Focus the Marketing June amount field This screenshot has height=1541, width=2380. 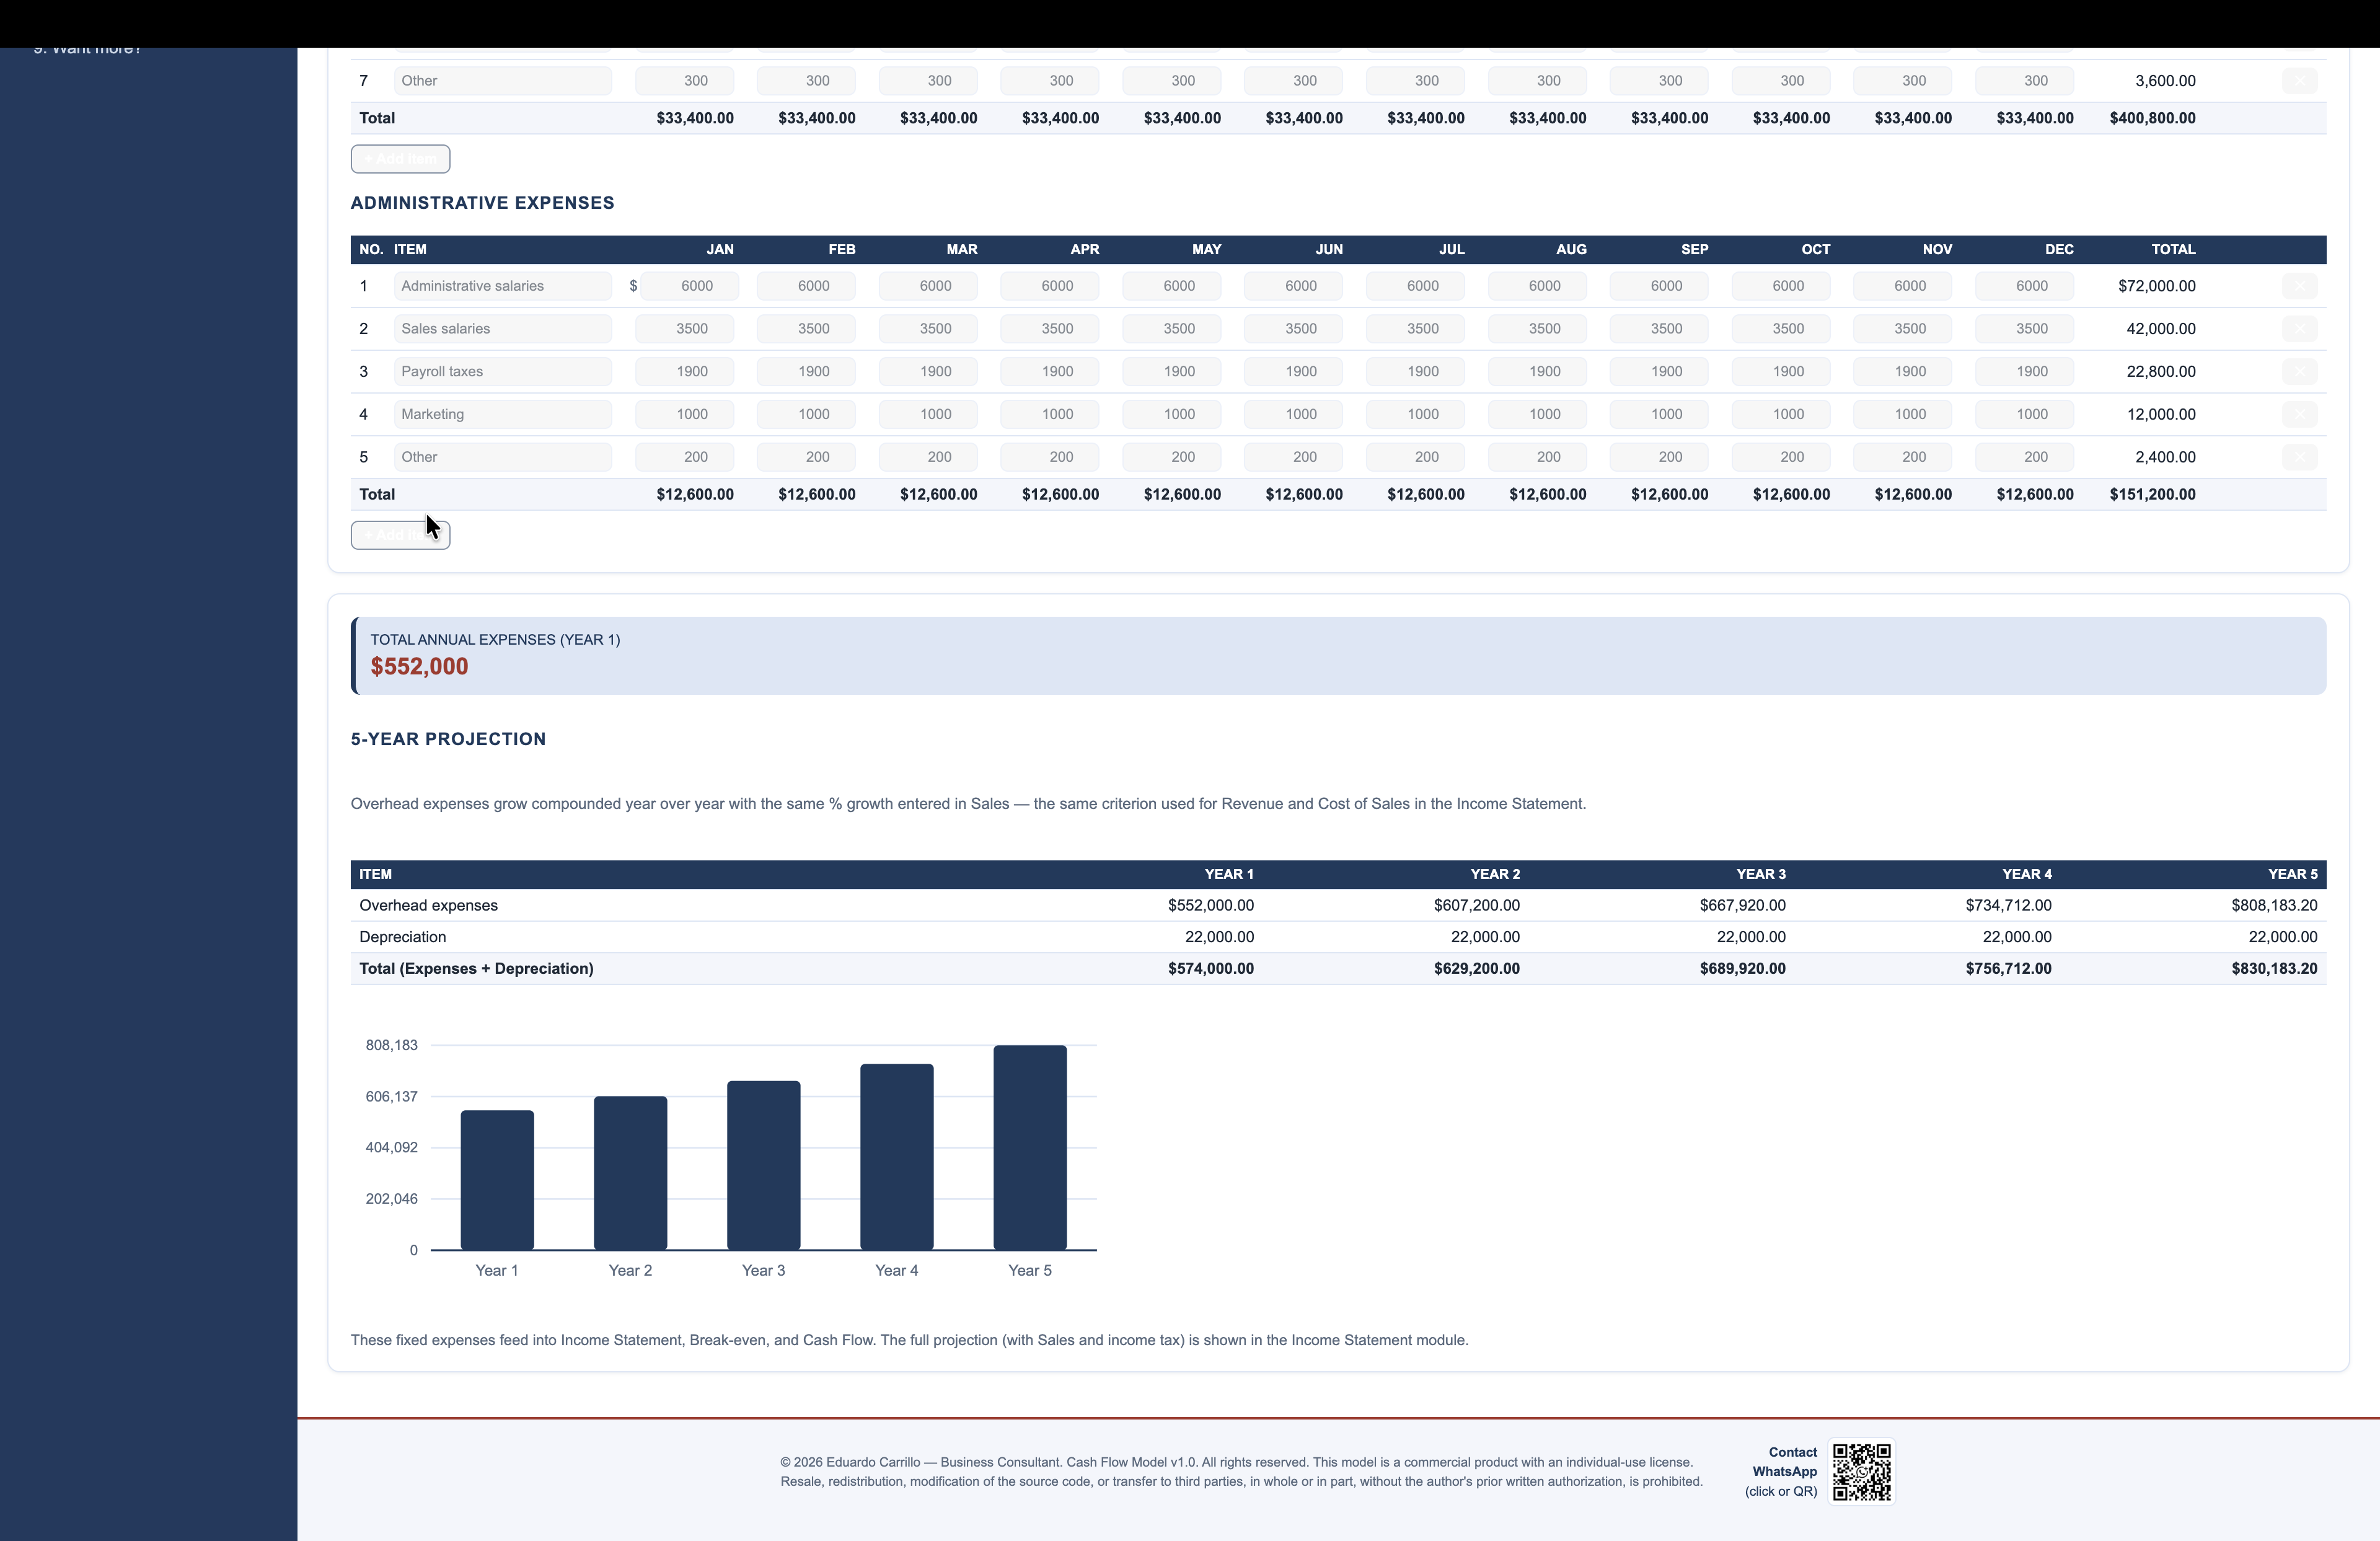pos(1293,414)
